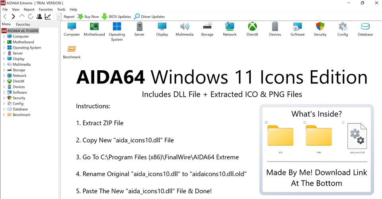Go back with the left arrow toolbar button

pyautogui.click(x=5, y=17)
